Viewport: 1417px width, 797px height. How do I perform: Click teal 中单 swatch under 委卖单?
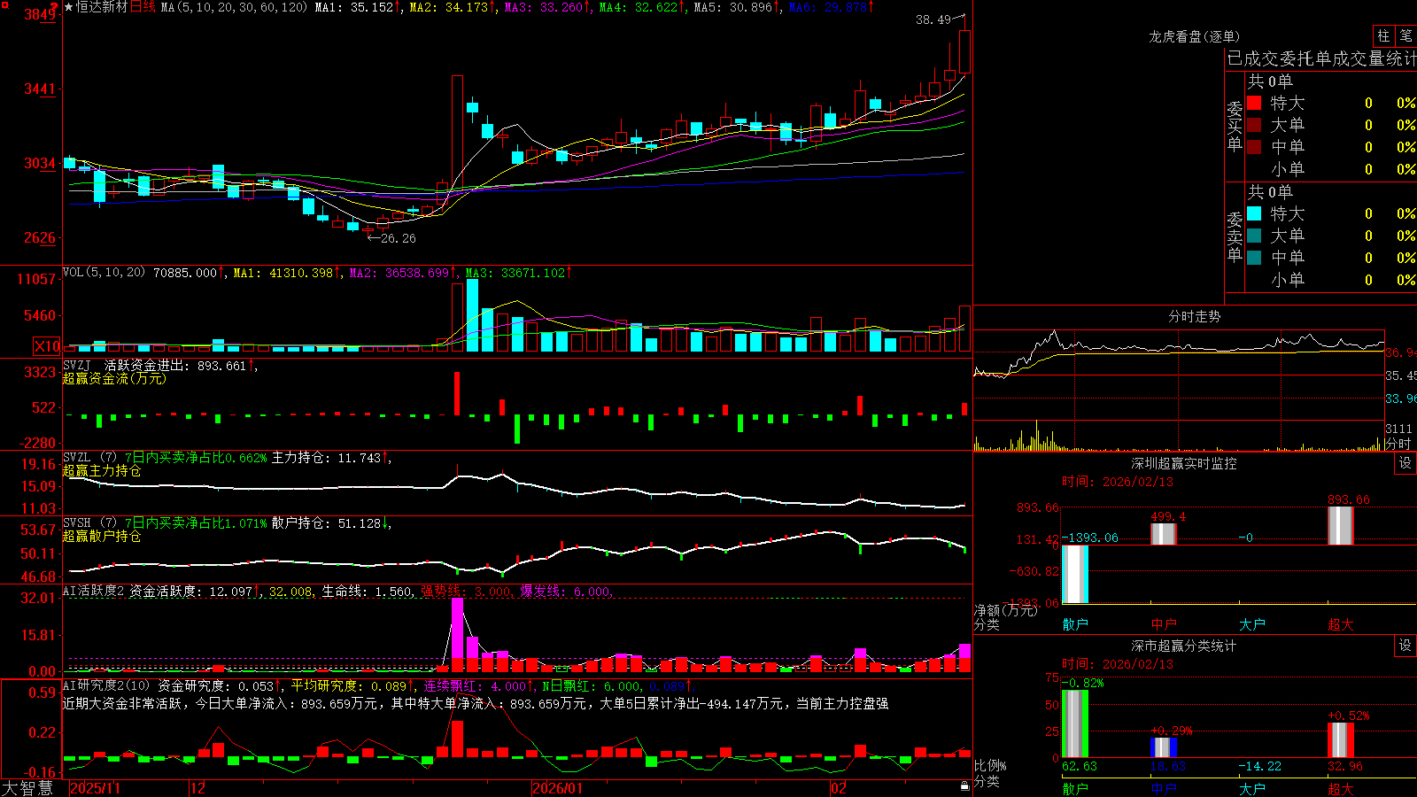tap(1254, 258)
